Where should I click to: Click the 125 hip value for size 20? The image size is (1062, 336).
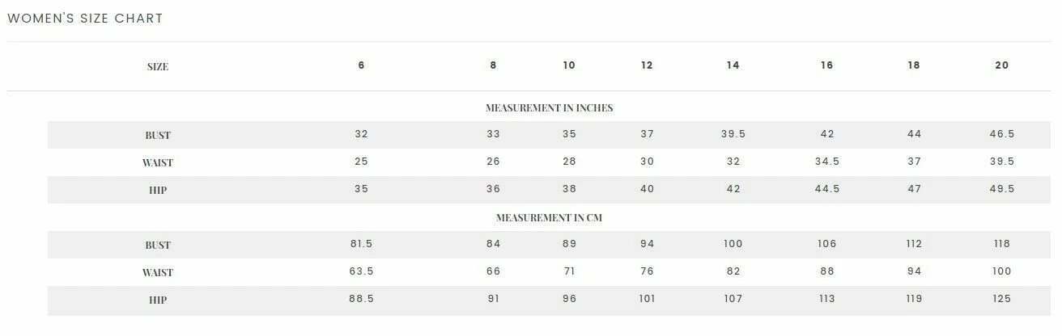1002,299
